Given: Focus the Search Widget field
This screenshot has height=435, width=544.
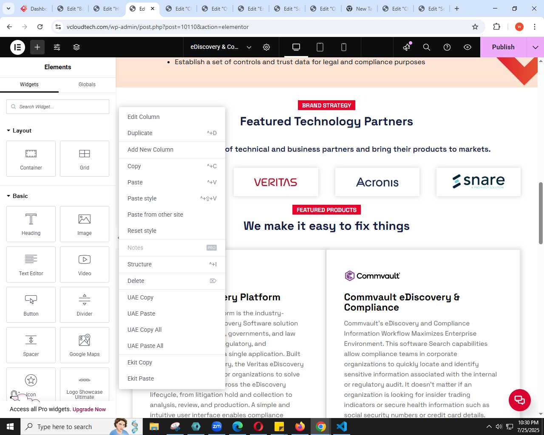Looking at the screenshot, I should 58,107.
